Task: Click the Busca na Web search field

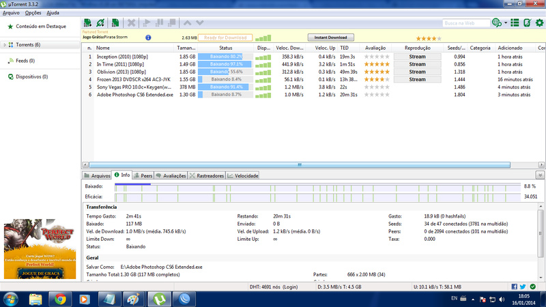Action: (x=466, y=23)
